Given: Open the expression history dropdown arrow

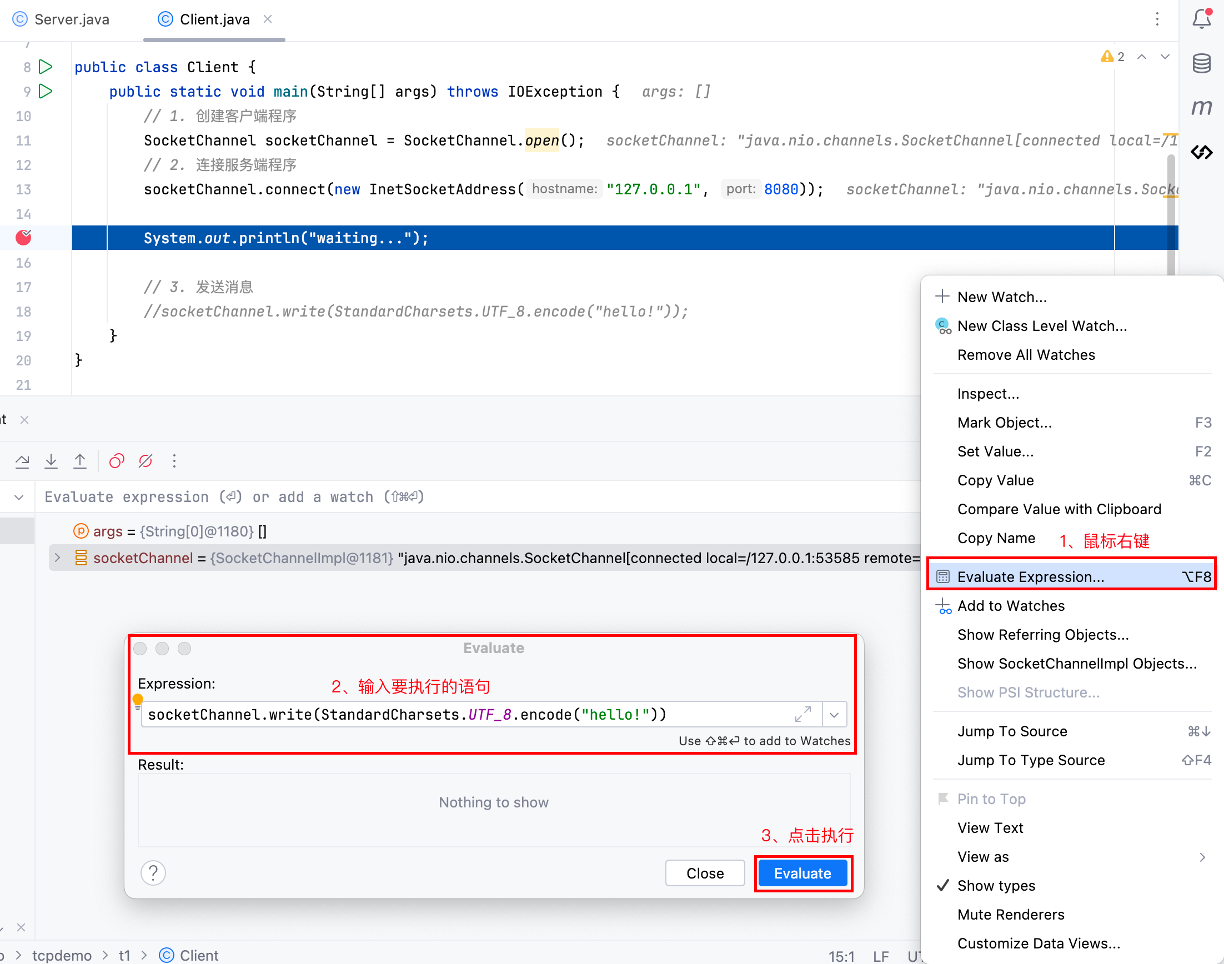Looking at the screenshot, I should click(x=834, y=715).
